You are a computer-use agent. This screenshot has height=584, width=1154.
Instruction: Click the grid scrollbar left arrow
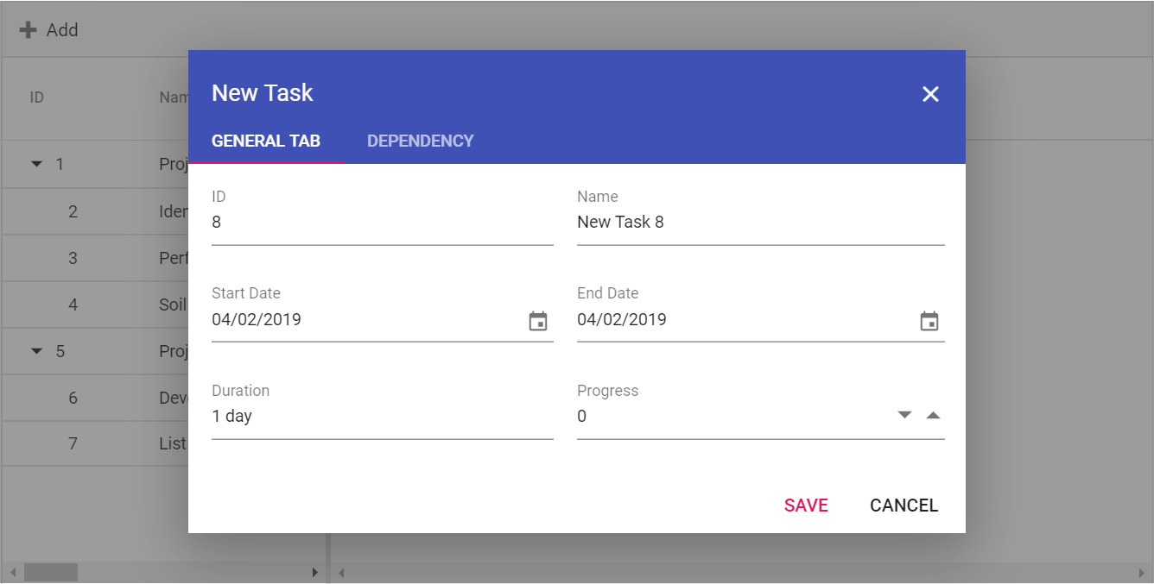(11, 573)
